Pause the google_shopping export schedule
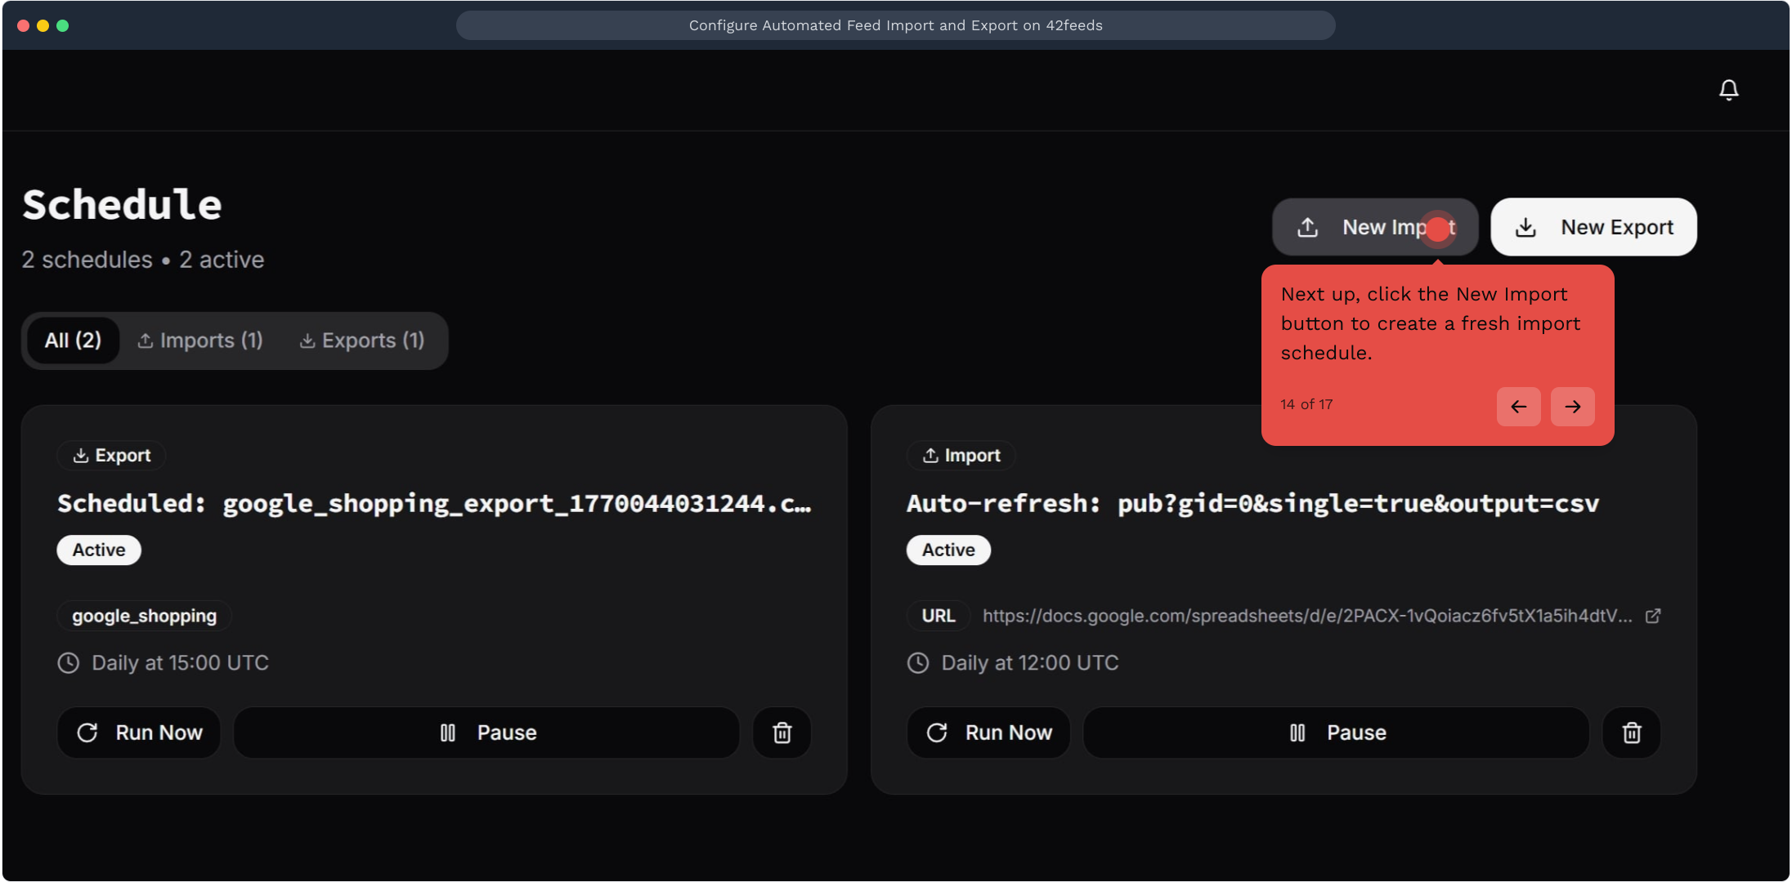 (x=487, y=733)
